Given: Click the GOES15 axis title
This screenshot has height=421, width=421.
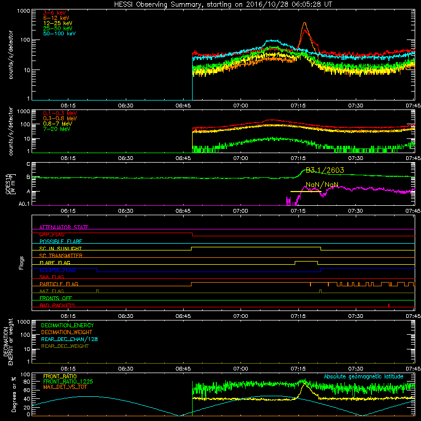Looking at the screenshot, I should pyautogui.click(x=11, y=184).
